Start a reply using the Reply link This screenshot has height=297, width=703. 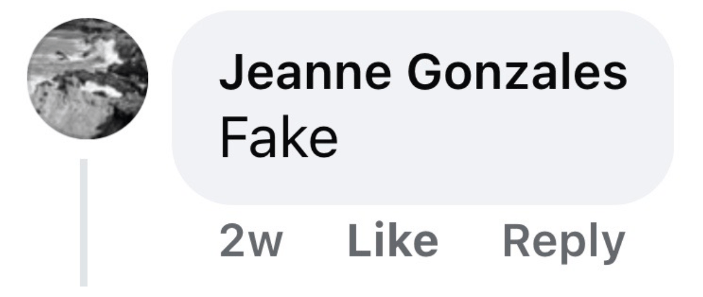(x=564, y=243)
